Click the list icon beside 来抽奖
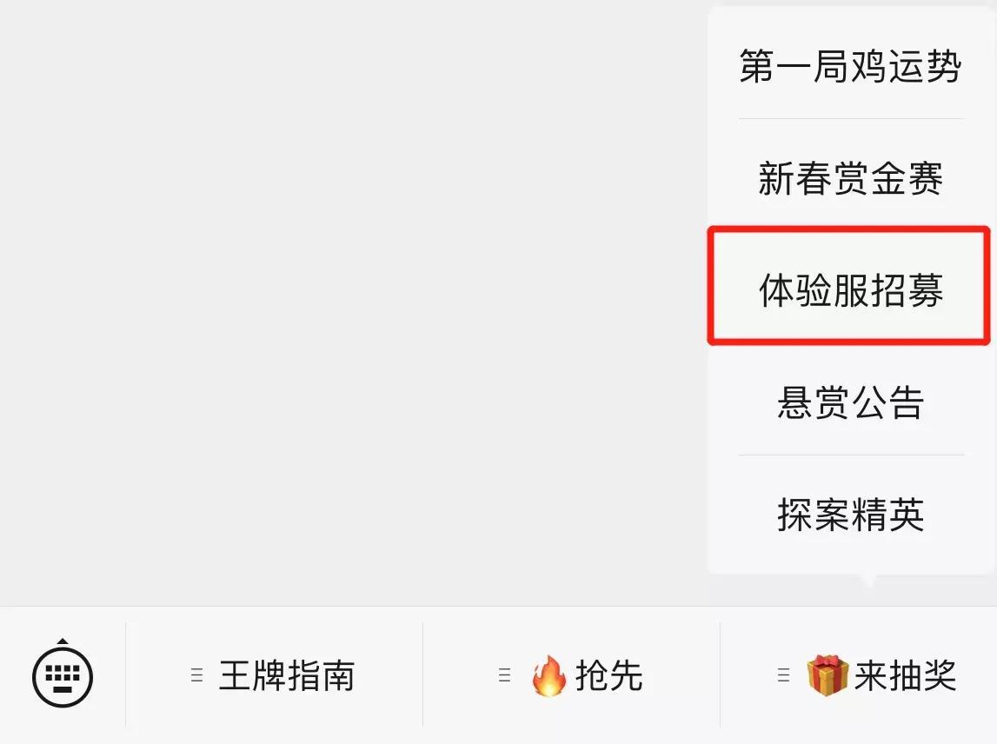Viewport: 997px width, 744px height. 783,674
